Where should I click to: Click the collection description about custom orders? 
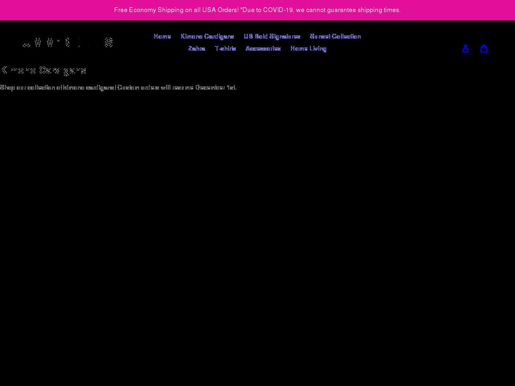[118, 87]
